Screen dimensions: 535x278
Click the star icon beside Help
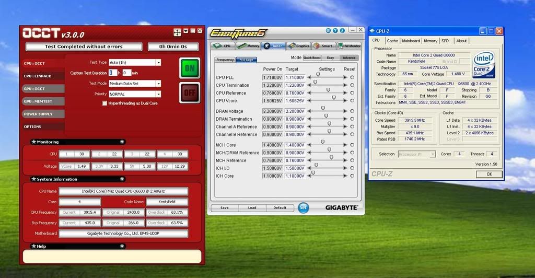pos(33,246)
